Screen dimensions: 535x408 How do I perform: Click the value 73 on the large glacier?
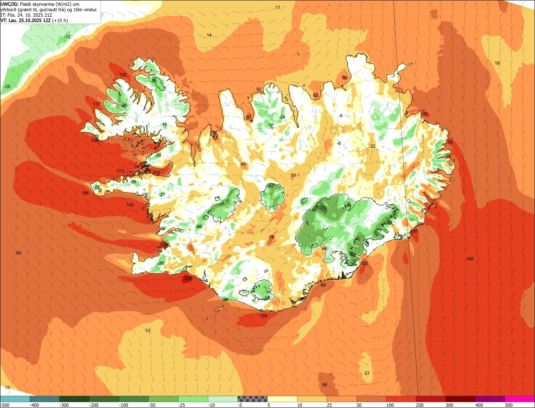tap(323, 208)
